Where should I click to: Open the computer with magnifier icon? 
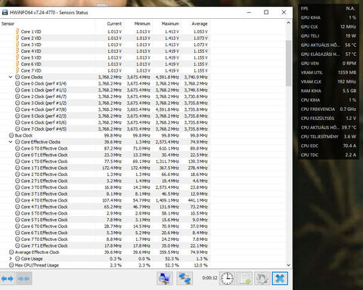(165, 279)
